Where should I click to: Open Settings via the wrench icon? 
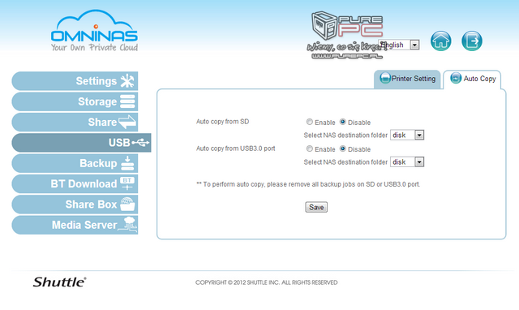pyautogui.click(x=127, y=81)
